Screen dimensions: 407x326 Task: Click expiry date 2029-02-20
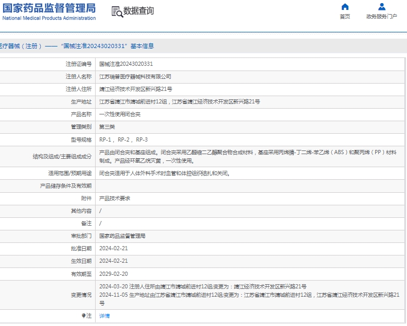[x=113, y=274]
